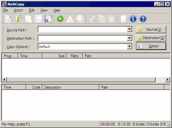Sort by the Retry column header
The height and width of the screenshot is (128, 172).
(75, 56)
